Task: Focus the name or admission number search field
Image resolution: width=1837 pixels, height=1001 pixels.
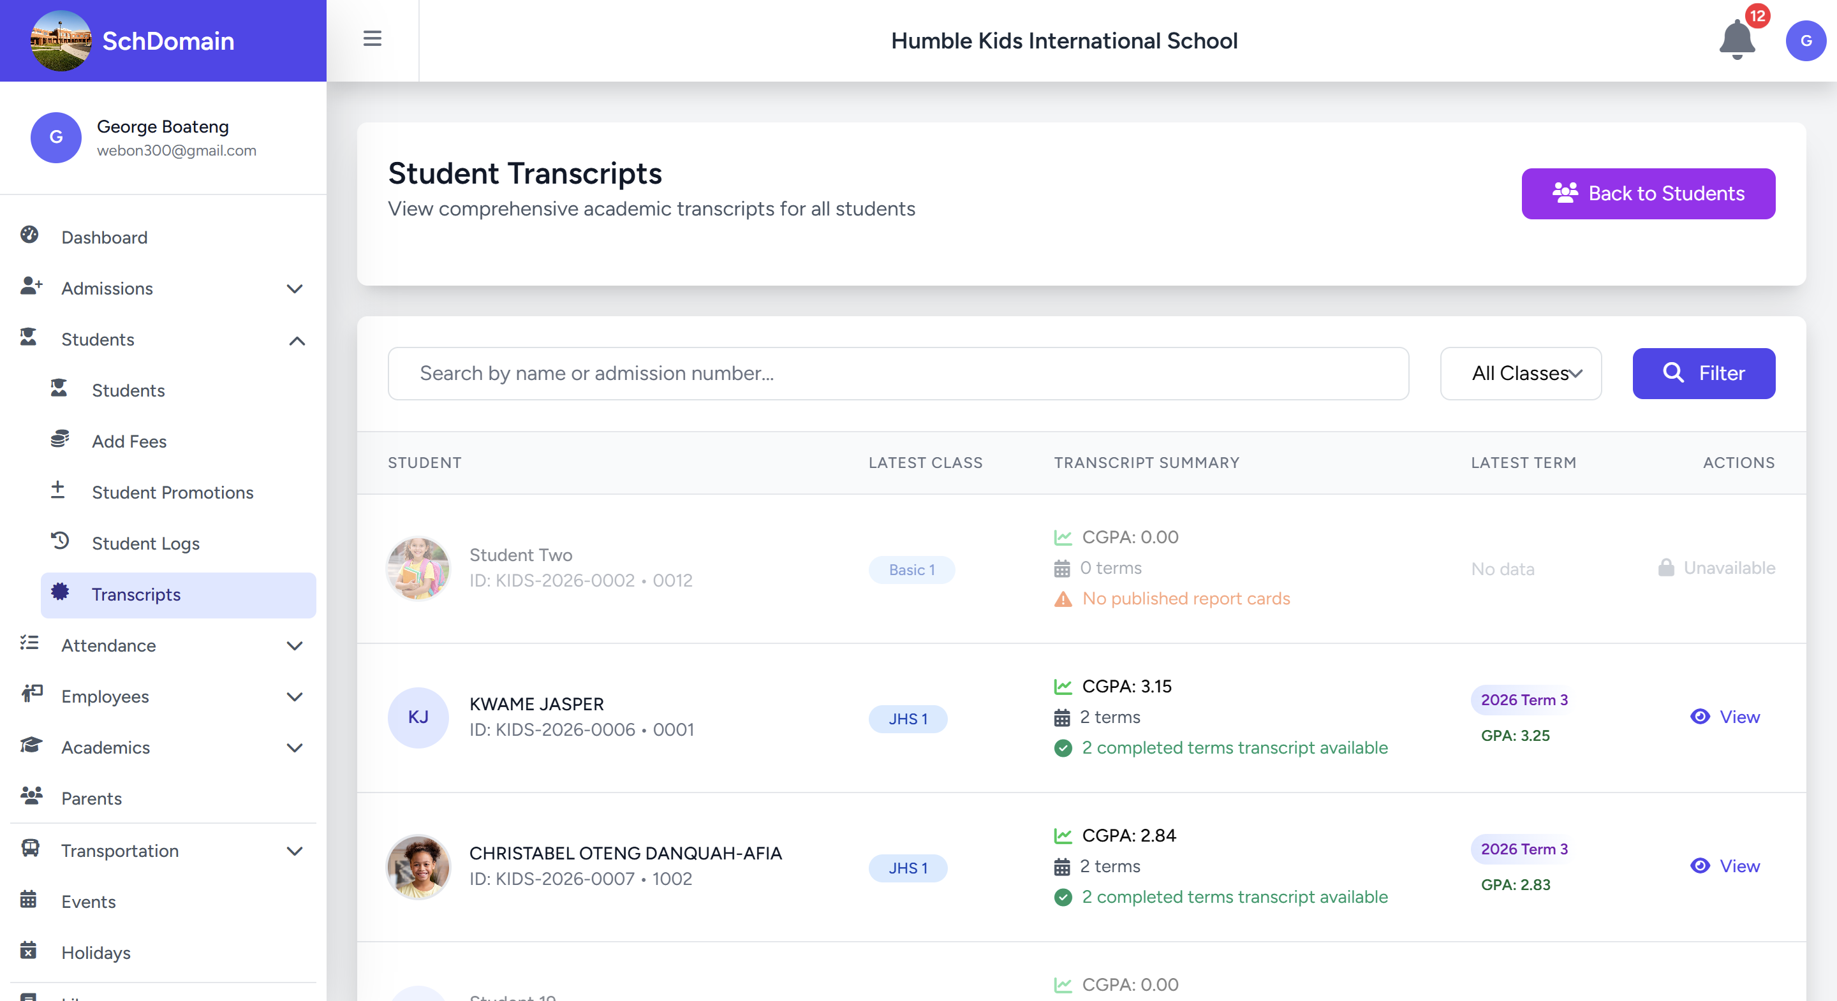Action: 898,373
